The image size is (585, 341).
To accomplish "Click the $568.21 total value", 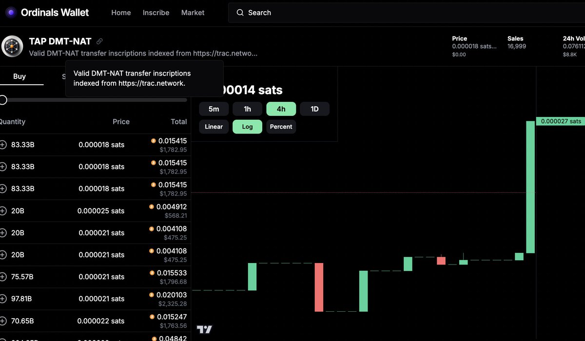I will click(x=176, y=215).
